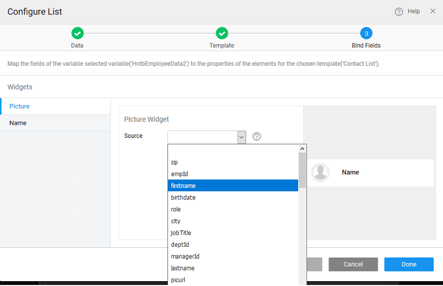Select the Picture widget tab
This screenshot has width=443, height=286.
55,106
